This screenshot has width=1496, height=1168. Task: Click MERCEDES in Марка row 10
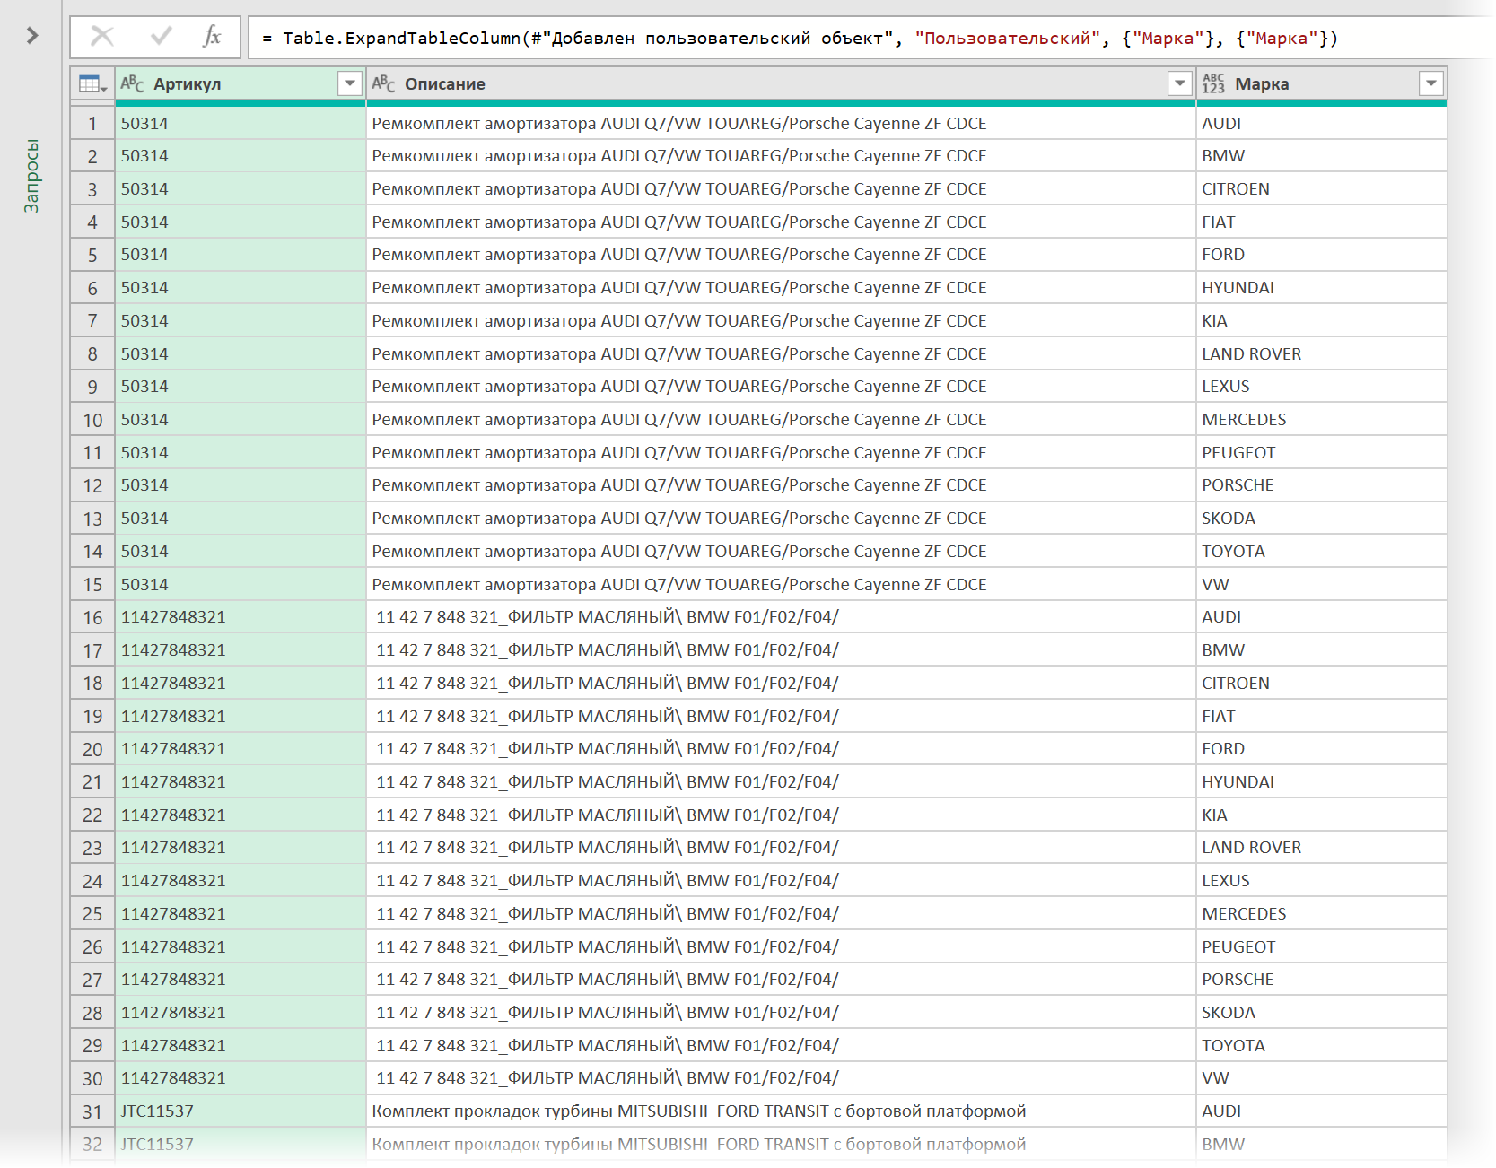1244,420
